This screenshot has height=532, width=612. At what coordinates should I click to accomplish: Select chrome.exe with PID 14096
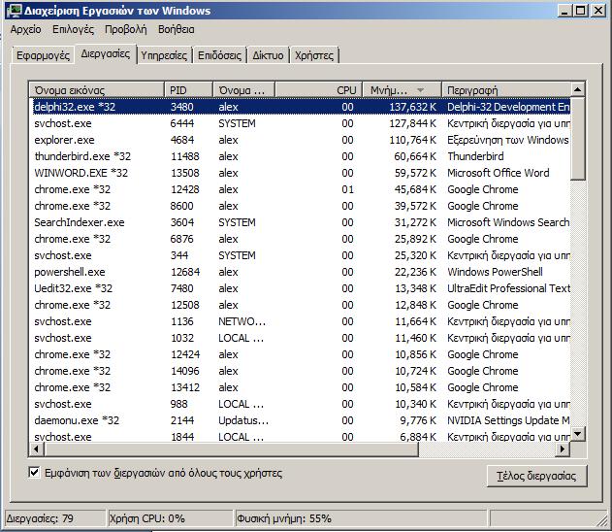pyautogui.click(x=301, y=371)
